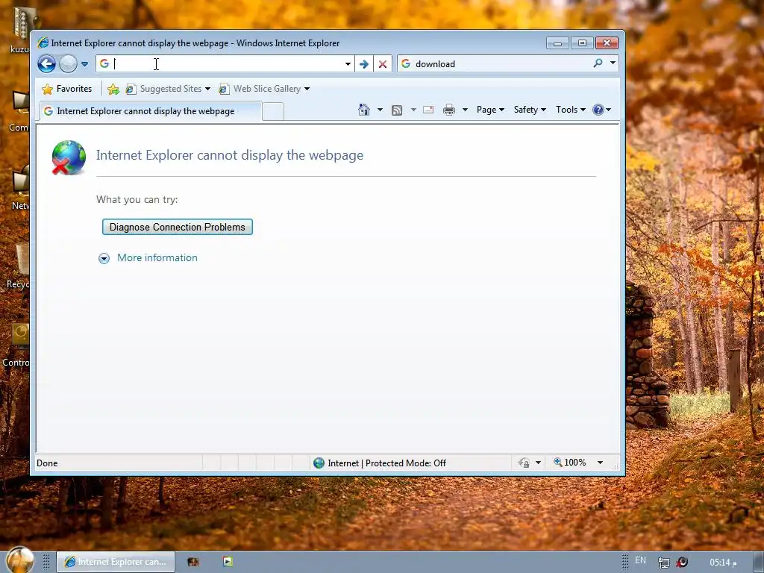This screenshot has height=573, width=764.
Task: Open the address bar autocomplete dropdown
Action: coord(348,64)
